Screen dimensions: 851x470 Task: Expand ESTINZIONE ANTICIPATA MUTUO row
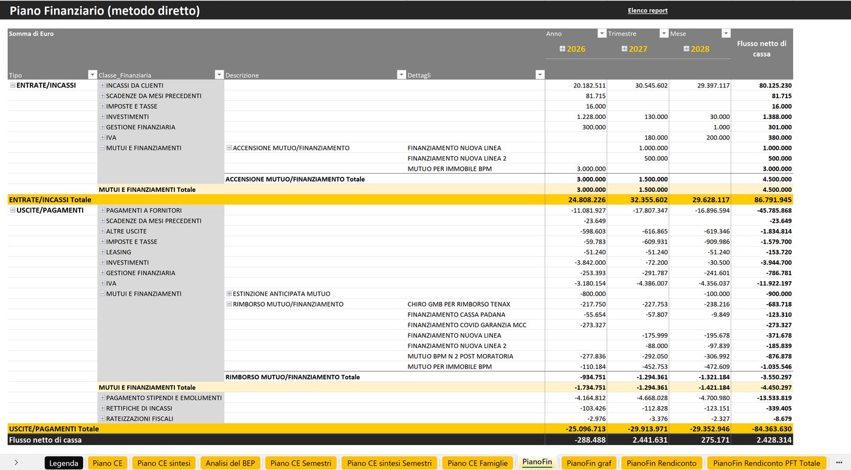pos(229,293)
